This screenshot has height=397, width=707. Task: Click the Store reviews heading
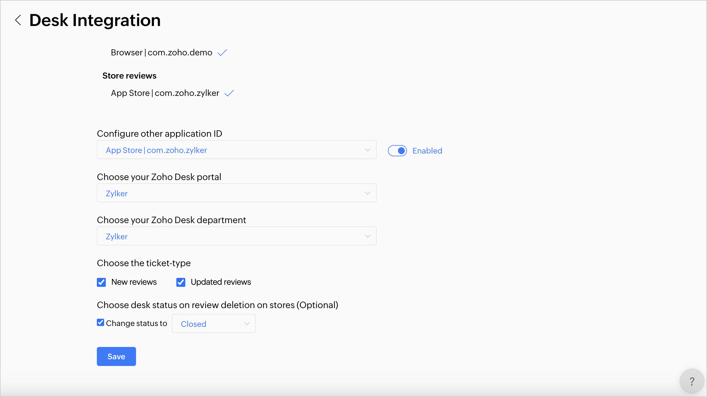pos(129,76)
